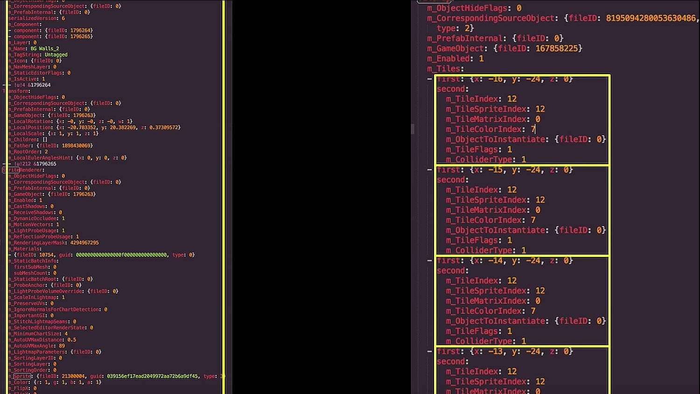Viewport: 700px width, 394px height.
Task: Click the m_Color line with r g b values
Action: (51, 381)
